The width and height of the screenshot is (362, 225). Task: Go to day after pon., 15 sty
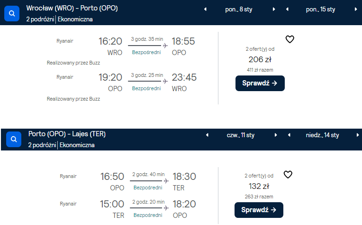356,9
